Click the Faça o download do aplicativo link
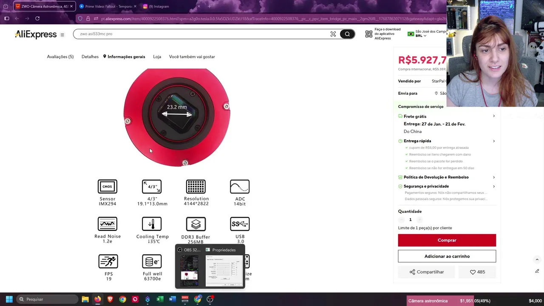544x306 pixels. tap(387, 34)
